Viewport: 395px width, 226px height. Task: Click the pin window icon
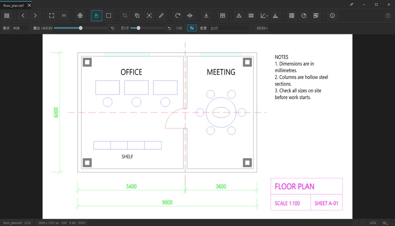352,4
